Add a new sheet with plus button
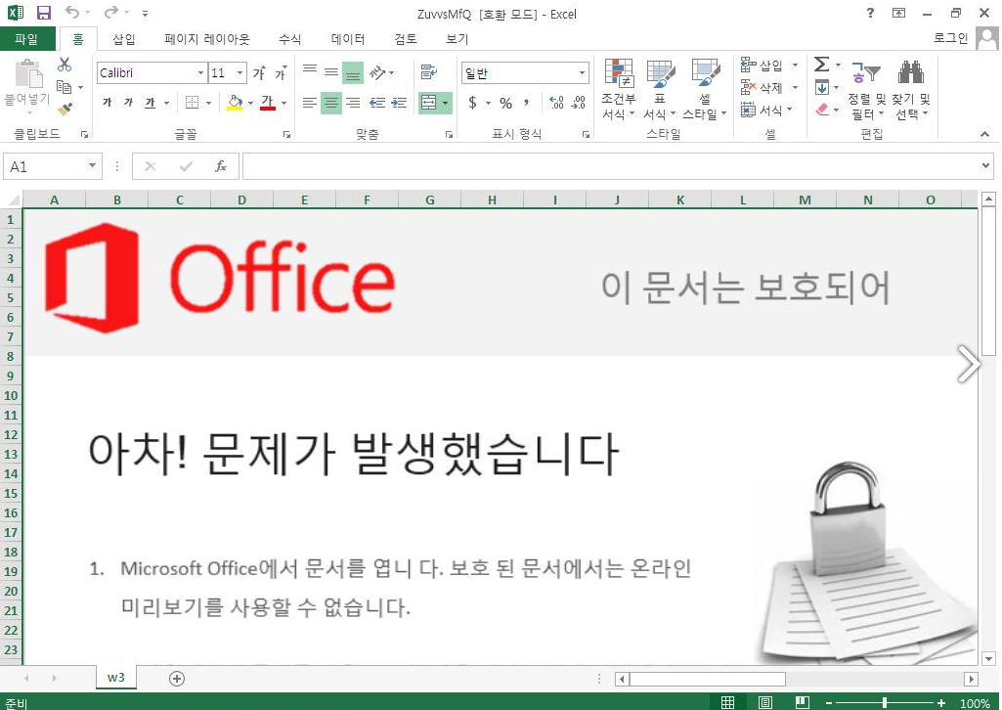Screen dimensions: 1002x710 pos(177,678)
